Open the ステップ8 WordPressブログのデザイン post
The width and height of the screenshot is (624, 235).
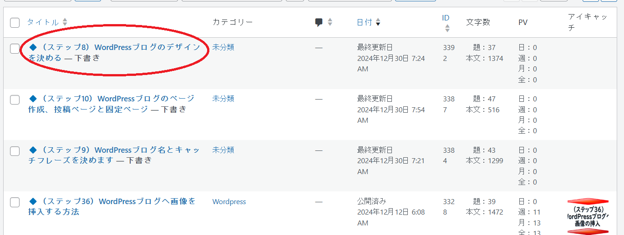[x=114, y=52]
